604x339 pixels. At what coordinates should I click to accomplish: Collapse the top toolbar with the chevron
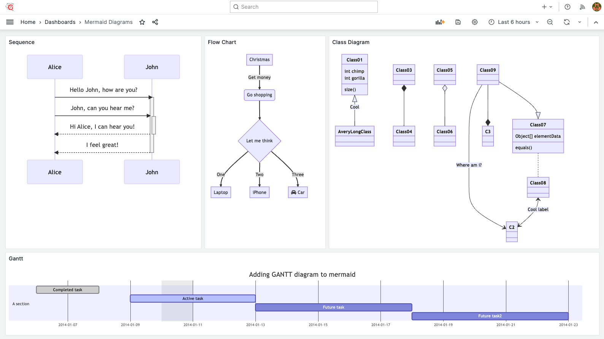point(596,22)
